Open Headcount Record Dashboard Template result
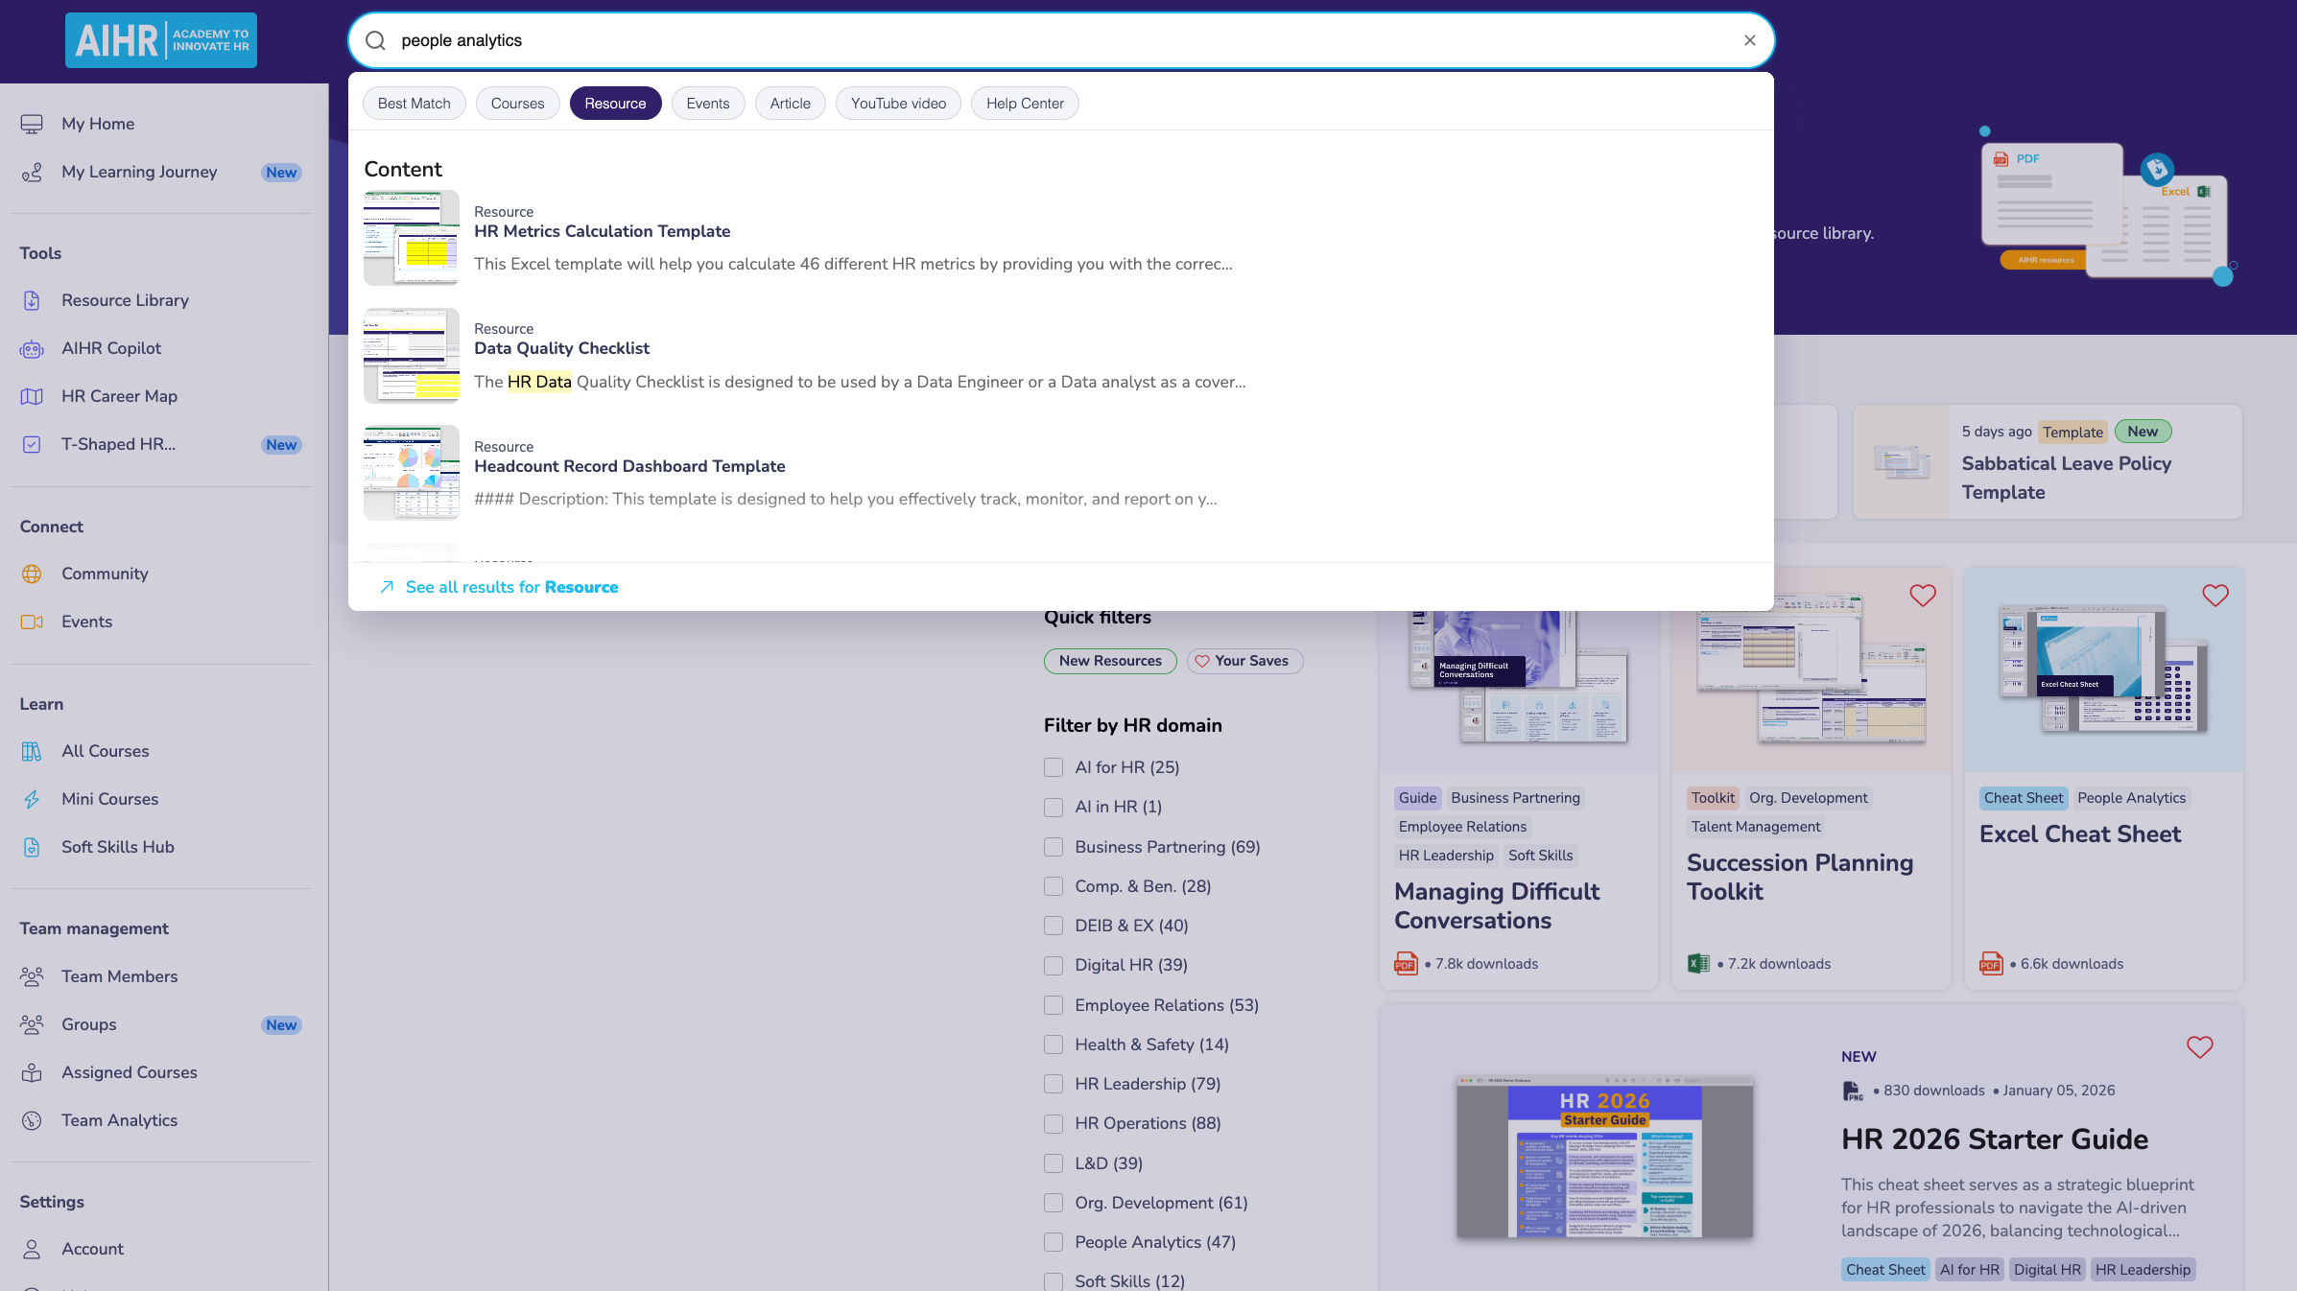The height and width of the screenshot is (1291, 2297). pyautogui.click(x=629, y=466)
